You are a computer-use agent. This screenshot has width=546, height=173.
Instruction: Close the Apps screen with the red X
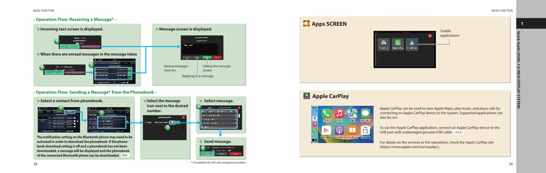(x=430, y=35)
